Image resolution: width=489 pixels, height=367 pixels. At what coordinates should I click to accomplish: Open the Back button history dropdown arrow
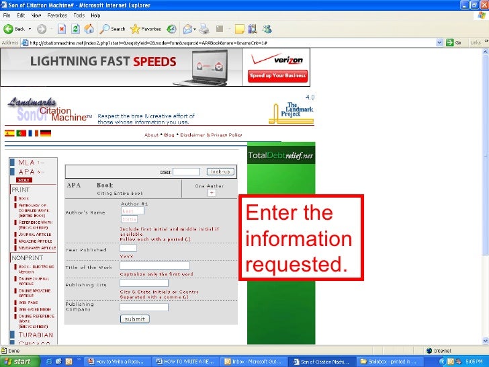pos(30,29)
